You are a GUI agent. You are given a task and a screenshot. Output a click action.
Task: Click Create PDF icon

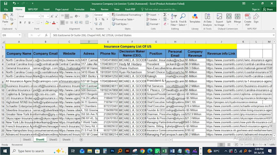tap(248, 20)
